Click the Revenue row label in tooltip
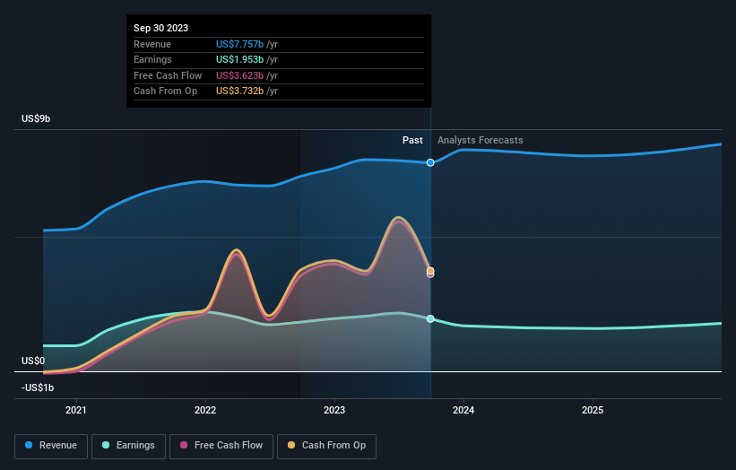The image size is (736, 470). click(x=152, y=44)
